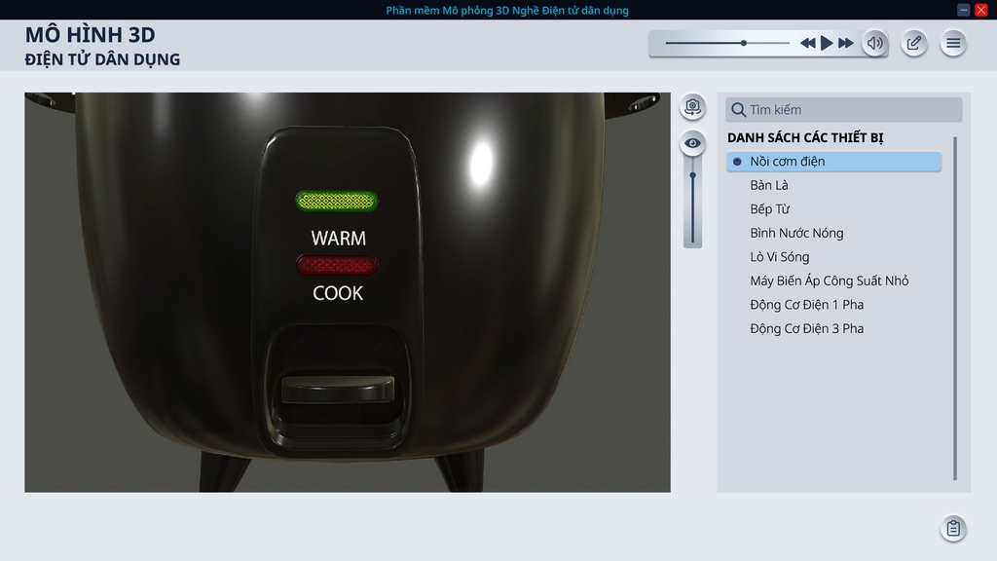Screen dimensions: 997x561
Task: Click the device list vertical scrollbar
Action: (x=955, y=308)
